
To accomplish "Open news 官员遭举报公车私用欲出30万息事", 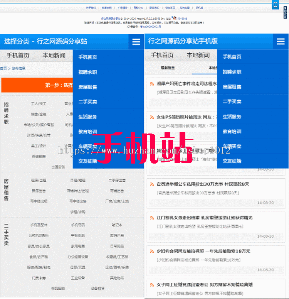I will [x=203, y=184].
